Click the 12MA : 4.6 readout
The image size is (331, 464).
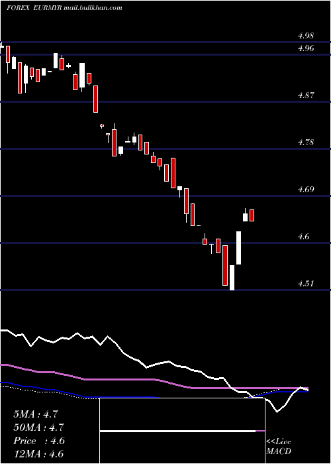(38, 454)
